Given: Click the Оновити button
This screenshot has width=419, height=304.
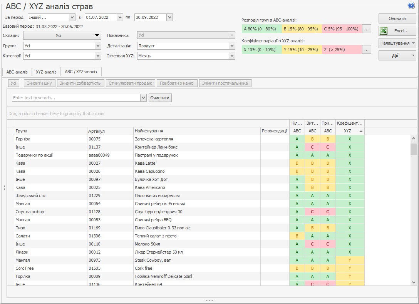Looking at the screenshot, I should click(397, 18).
